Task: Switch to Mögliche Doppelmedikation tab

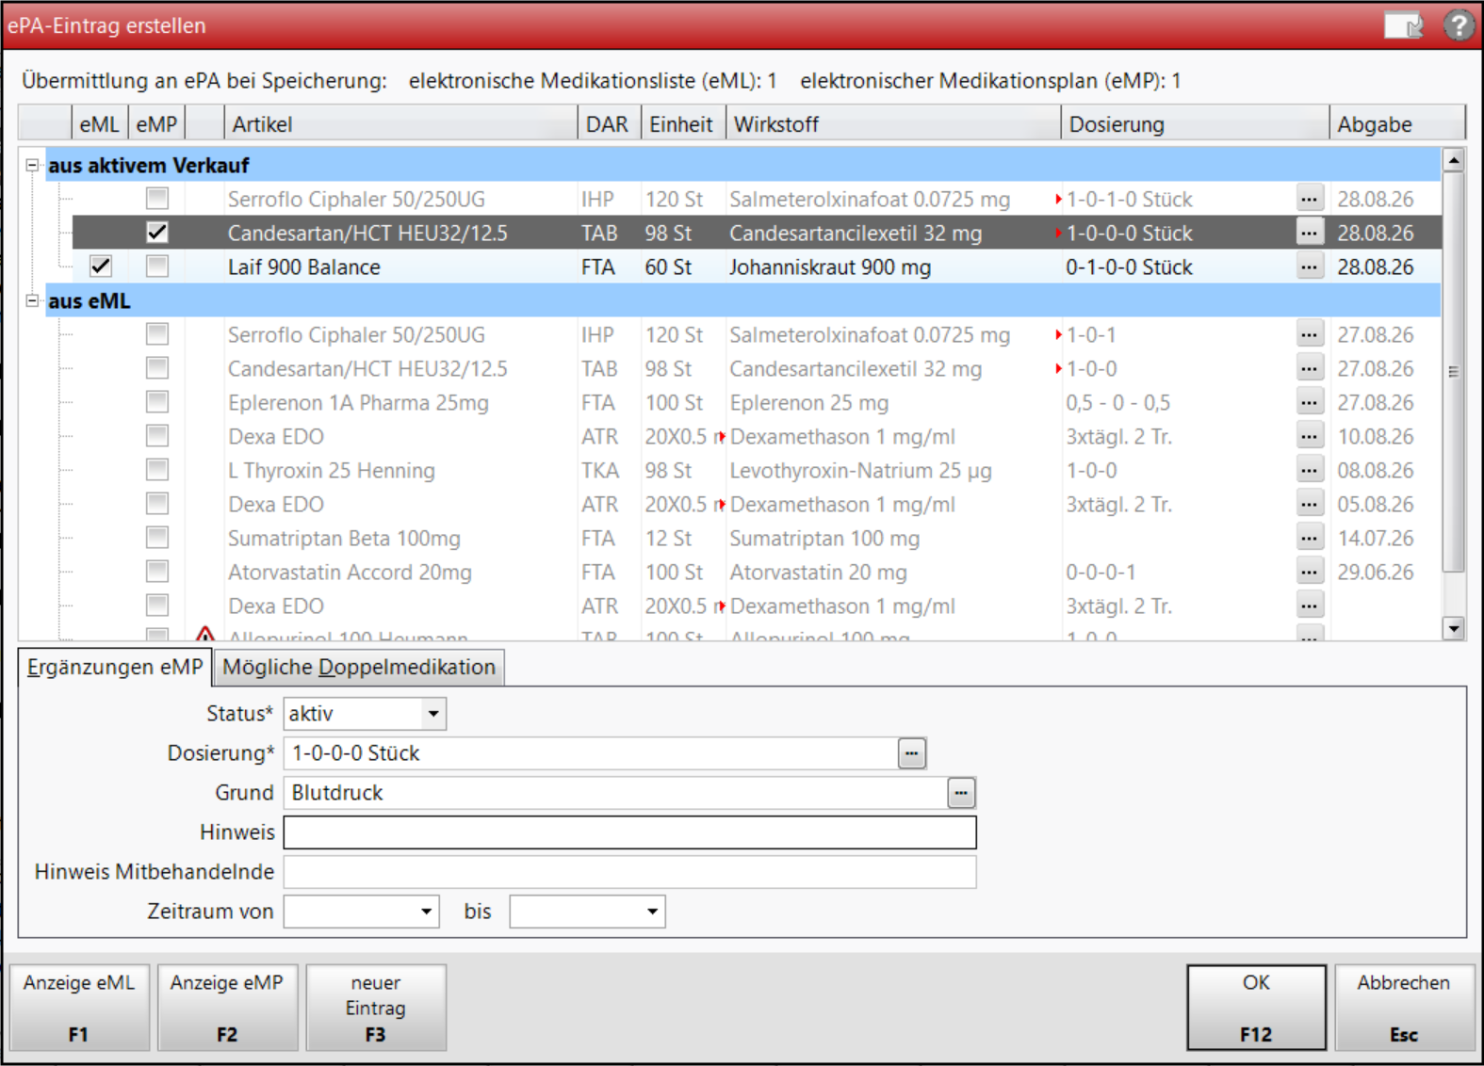Action: pyautogui.click(x=359, y=667)
